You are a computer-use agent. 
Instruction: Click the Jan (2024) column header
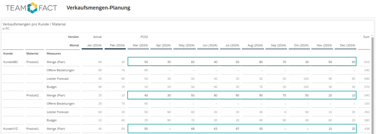[94, 45]
